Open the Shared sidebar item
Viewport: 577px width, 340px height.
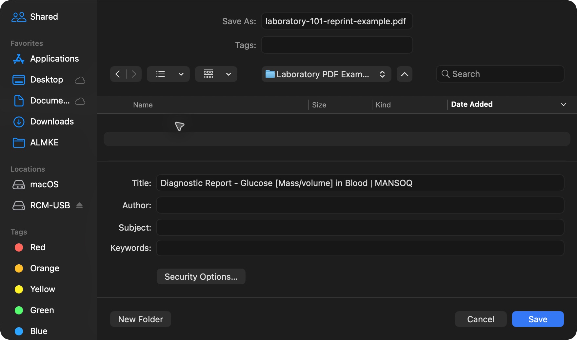[35, 17]
